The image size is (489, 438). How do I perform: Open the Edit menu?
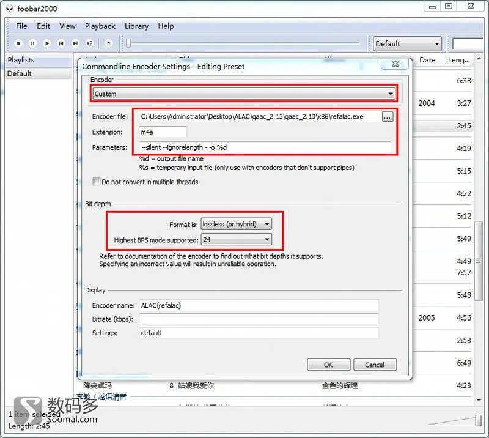click(x=43, y=26)
